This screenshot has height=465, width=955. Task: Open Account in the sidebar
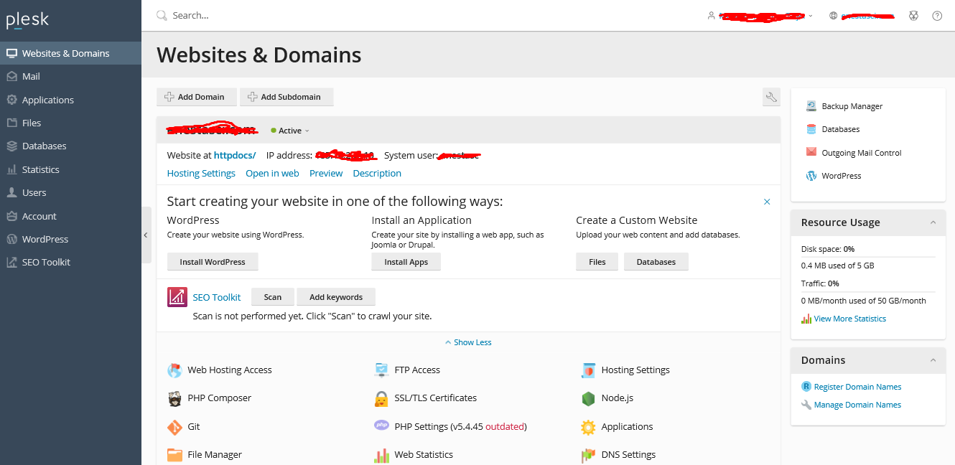pyautogui.click(x=70, y=216)
